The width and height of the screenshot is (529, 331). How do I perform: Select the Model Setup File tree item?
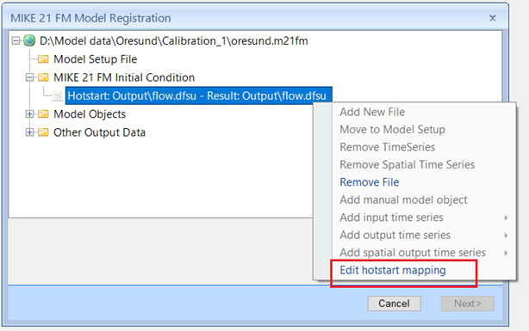point(95,59)
